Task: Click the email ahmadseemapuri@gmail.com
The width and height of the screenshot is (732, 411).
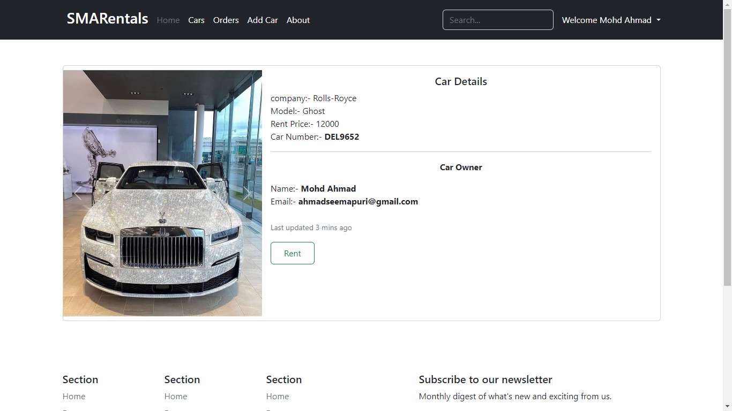Action: (358, 202)
